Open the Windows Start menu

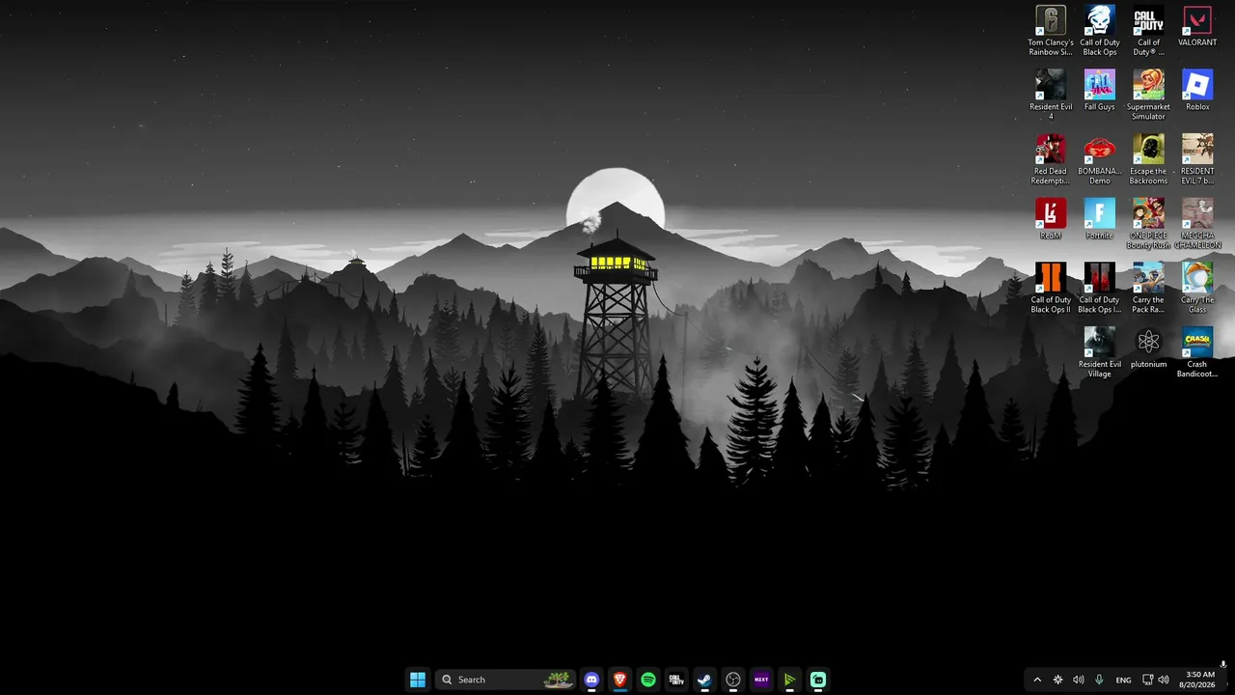[418, 680]
